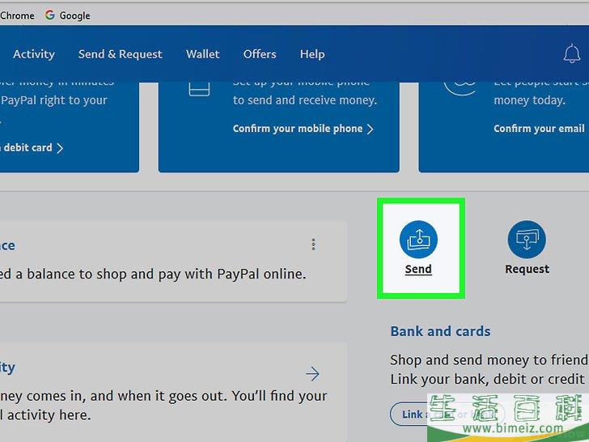Open the Activity menu item
589x442 pixels.
tap(34, 54)
